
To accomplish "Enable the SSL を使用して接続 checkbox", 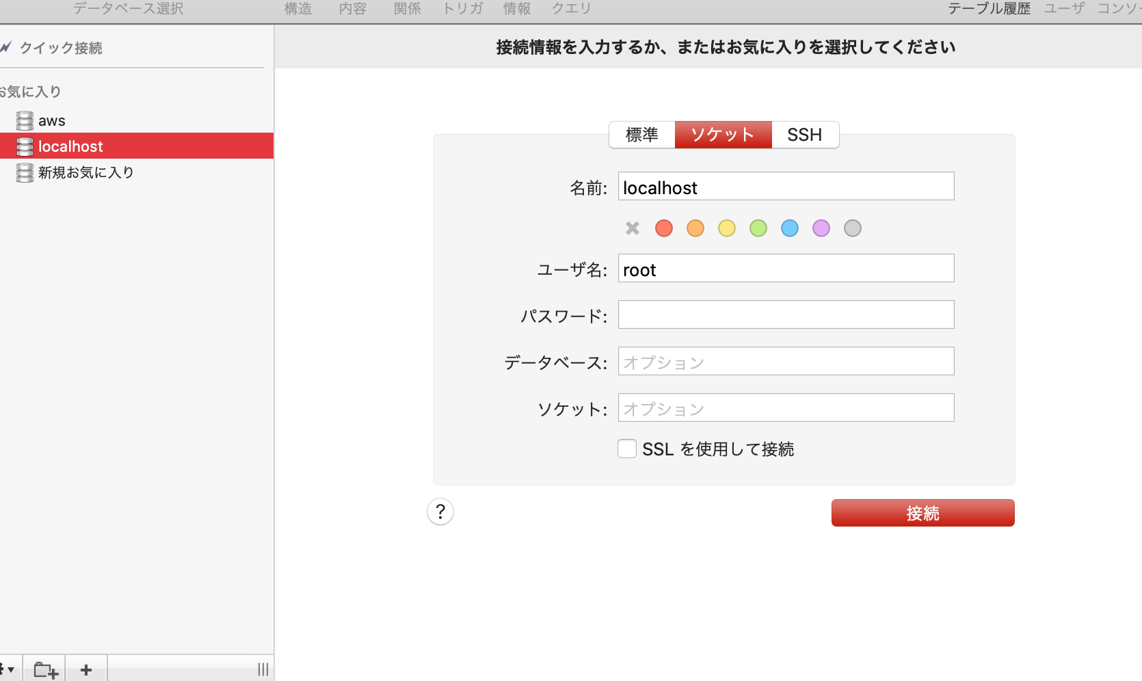I will coord(627,449).
